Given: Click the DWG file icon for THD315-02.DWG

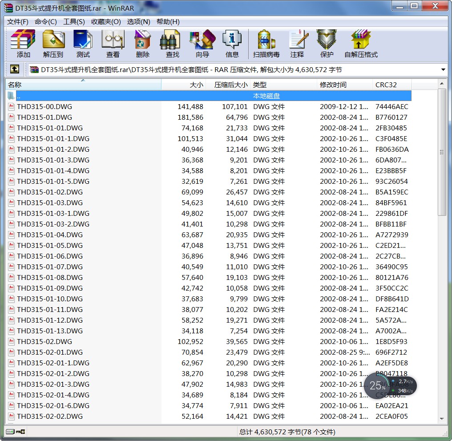Looking at the screenshot, I should click(12, 341).
